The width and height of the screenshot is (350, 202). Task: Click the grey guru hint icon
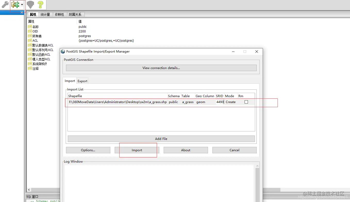pyautogui.click(x=30, y=4)
